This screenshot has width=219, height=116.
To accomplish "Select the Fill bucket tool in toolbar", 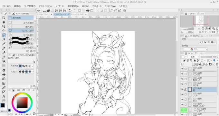I will pyautogui.click(x=4, y=74).
